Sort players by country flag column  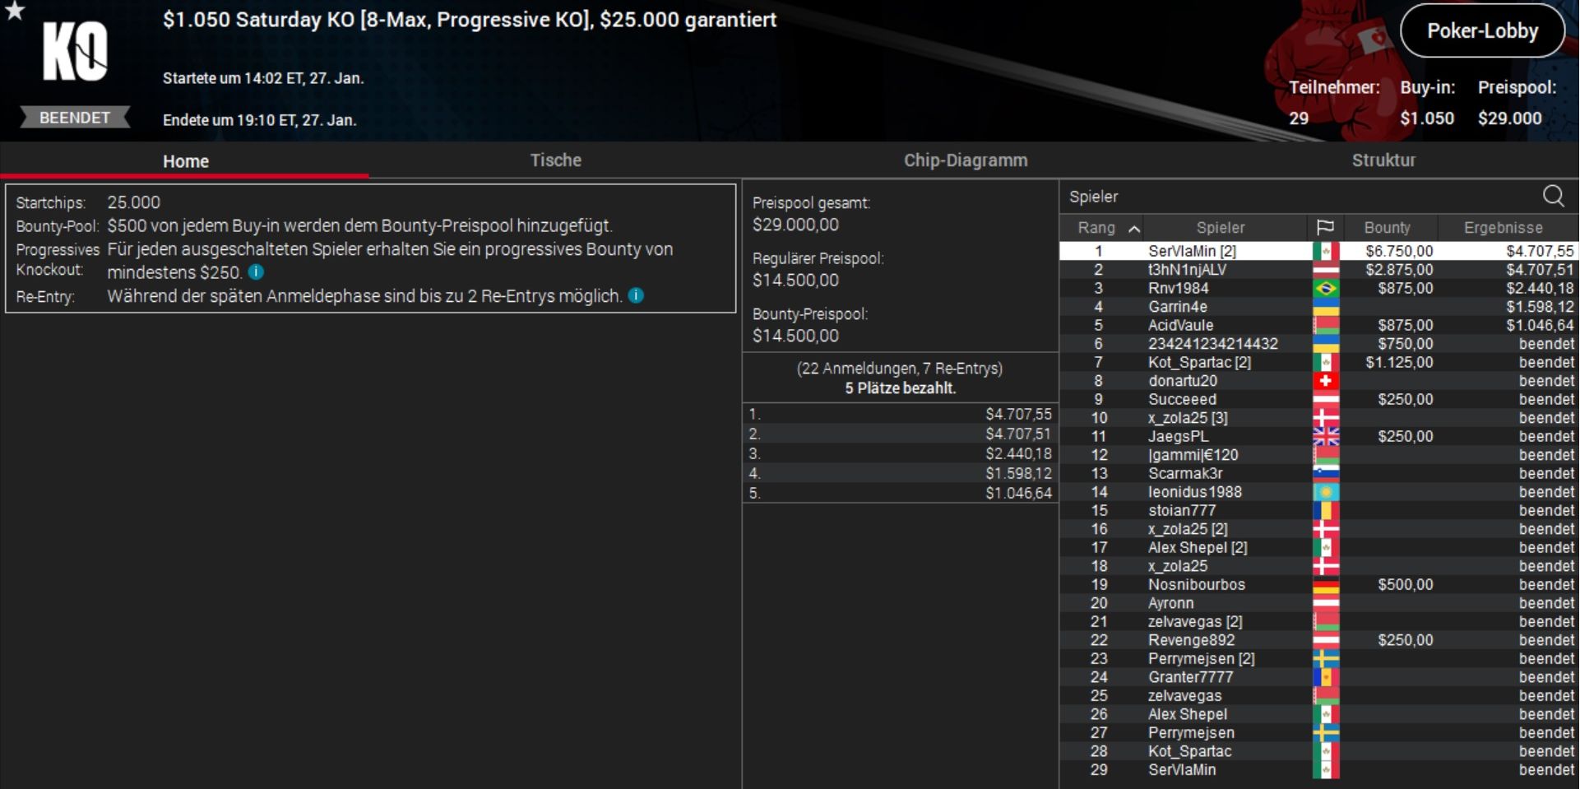point(1324,227)
